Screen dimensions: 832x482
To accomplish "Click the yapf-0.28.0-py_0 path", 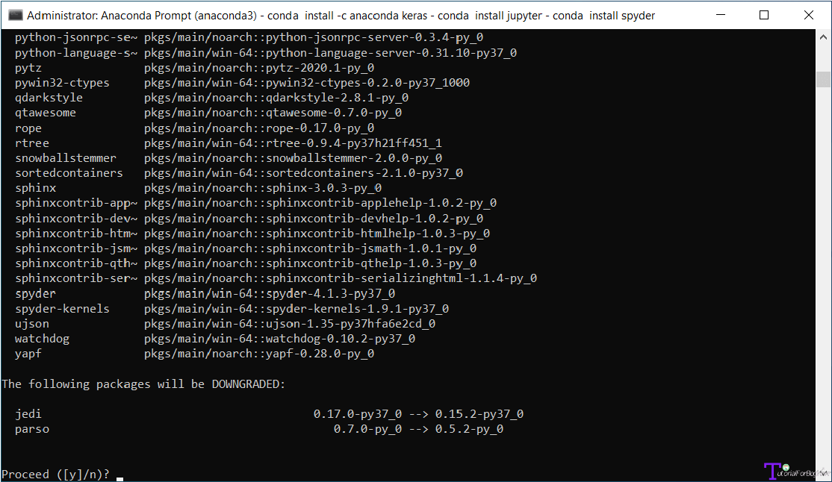I will point(259,354).
